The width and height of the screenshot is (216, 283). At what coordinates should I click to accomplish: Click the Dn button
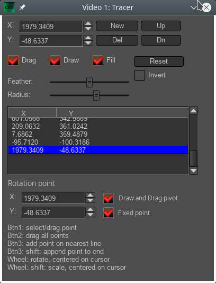161,40
